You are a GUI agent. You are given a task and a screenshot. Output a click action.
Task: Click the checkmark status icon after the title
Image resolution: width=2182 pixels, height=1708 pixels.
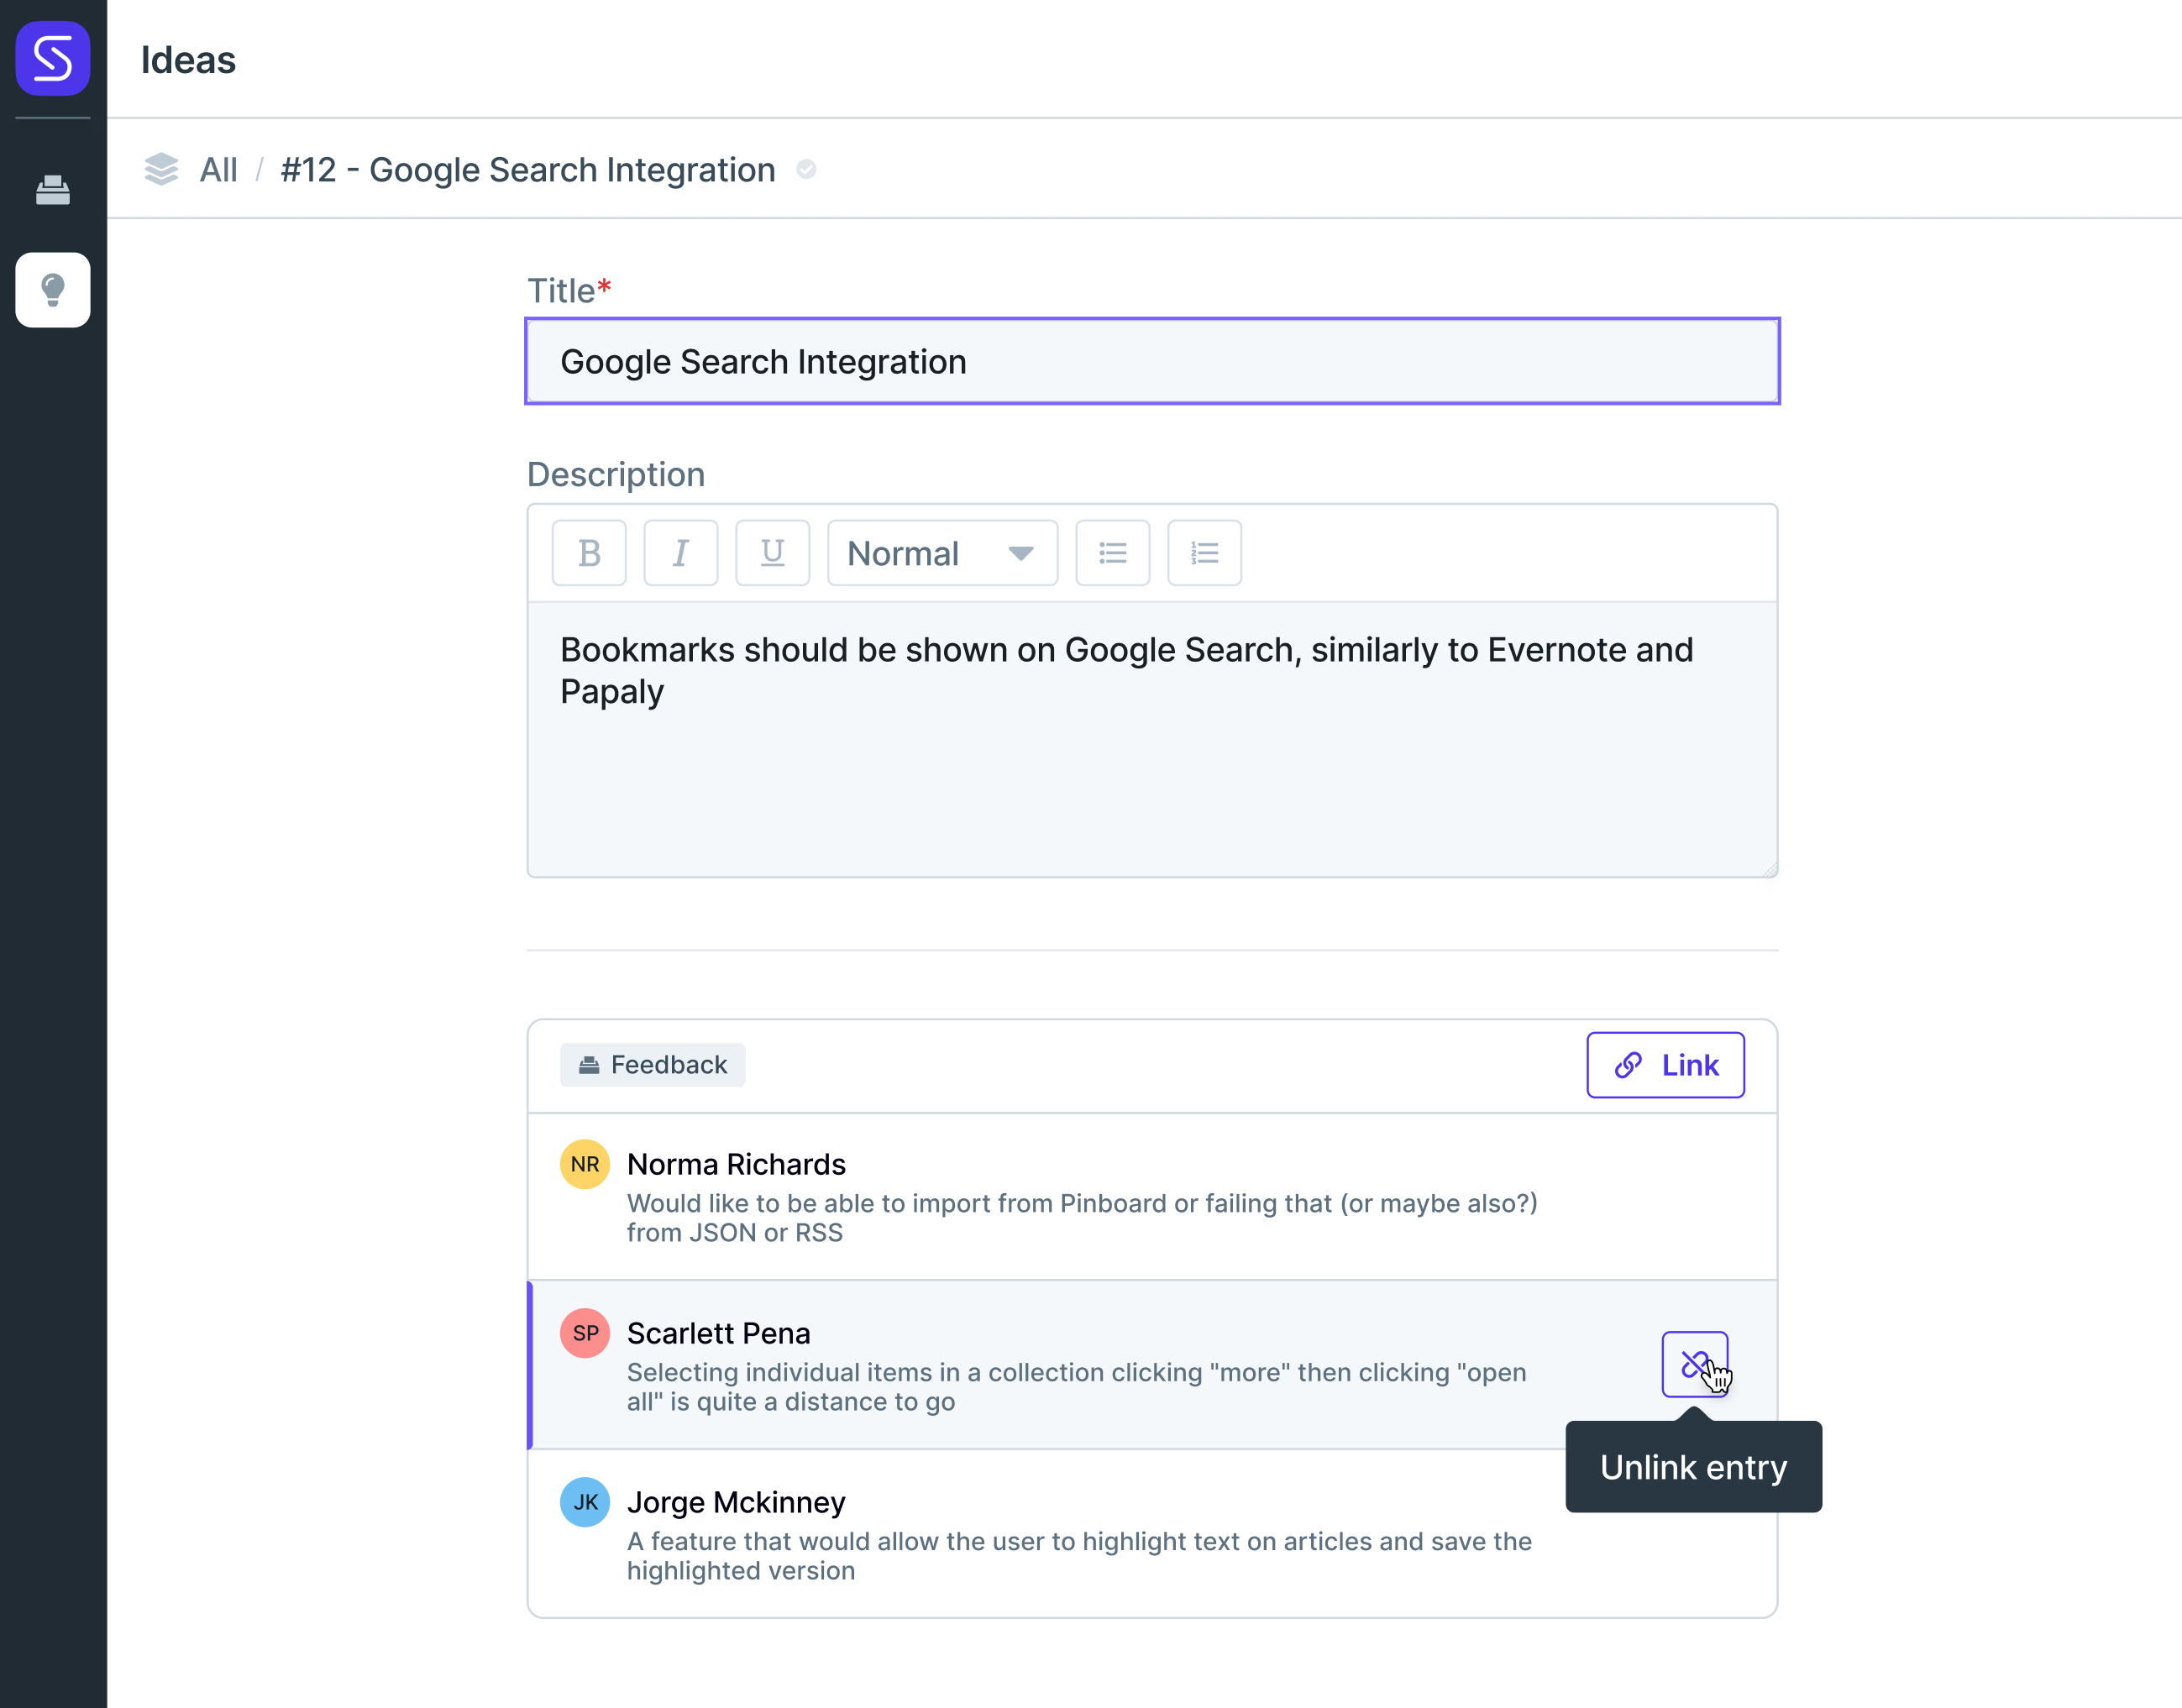coord(806,170)
